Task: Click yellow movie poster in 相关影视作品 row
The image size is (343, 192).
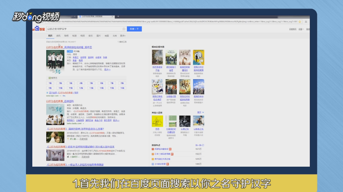Action: pos(198,57)
